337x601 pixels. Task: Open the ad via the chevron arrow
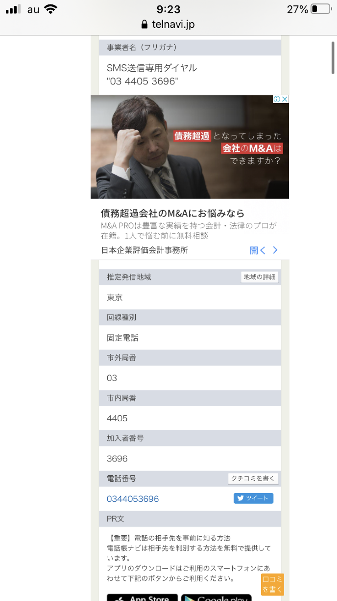coord(275,250)
